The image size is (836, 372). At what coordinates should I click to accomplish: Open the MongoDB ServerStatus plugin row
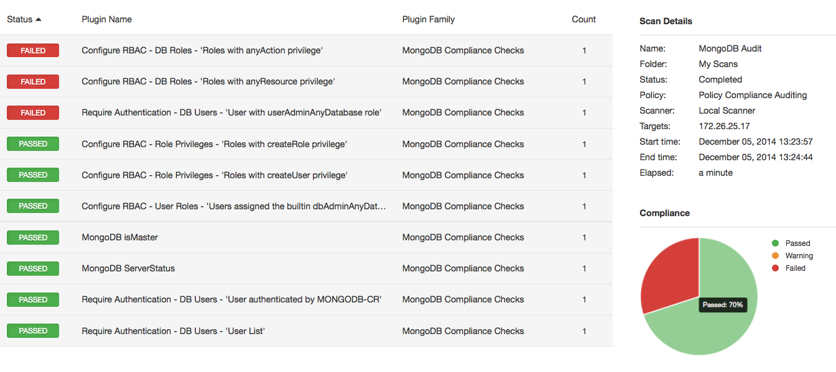306,268
